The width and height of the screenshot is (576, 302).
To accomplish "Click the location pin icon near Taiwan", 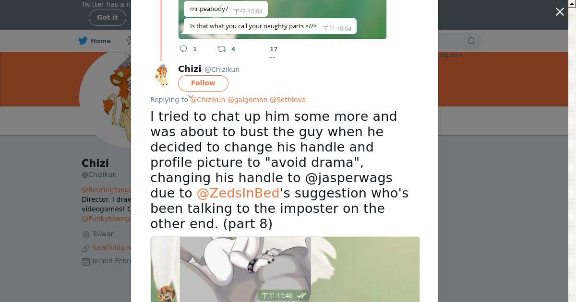I will pos(86,234).
